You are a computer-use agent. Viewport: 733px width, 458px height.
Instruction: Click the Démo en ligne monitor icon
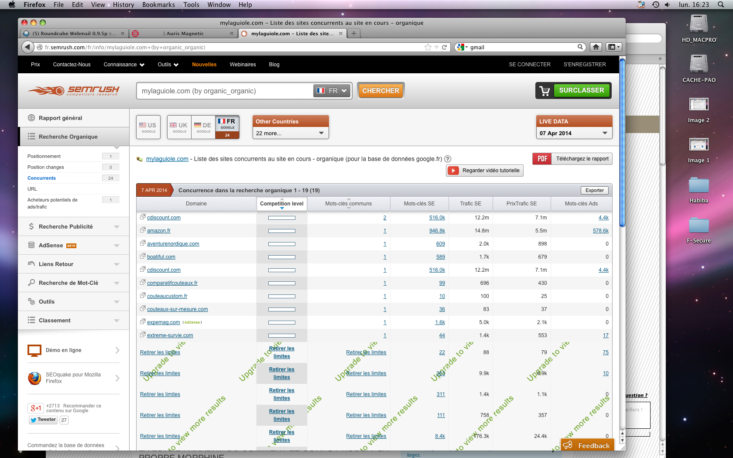(34, 351)
